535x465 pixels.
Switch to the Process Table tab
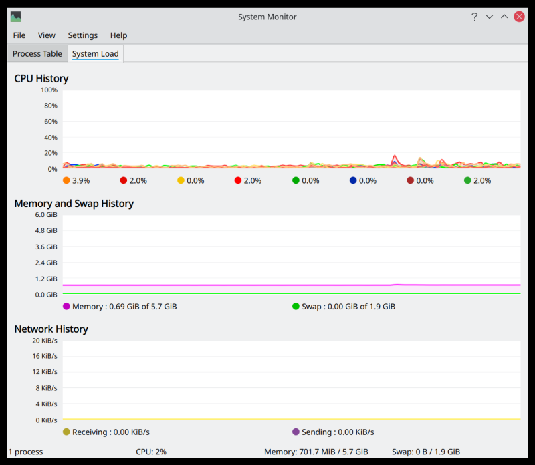point(37,53)
